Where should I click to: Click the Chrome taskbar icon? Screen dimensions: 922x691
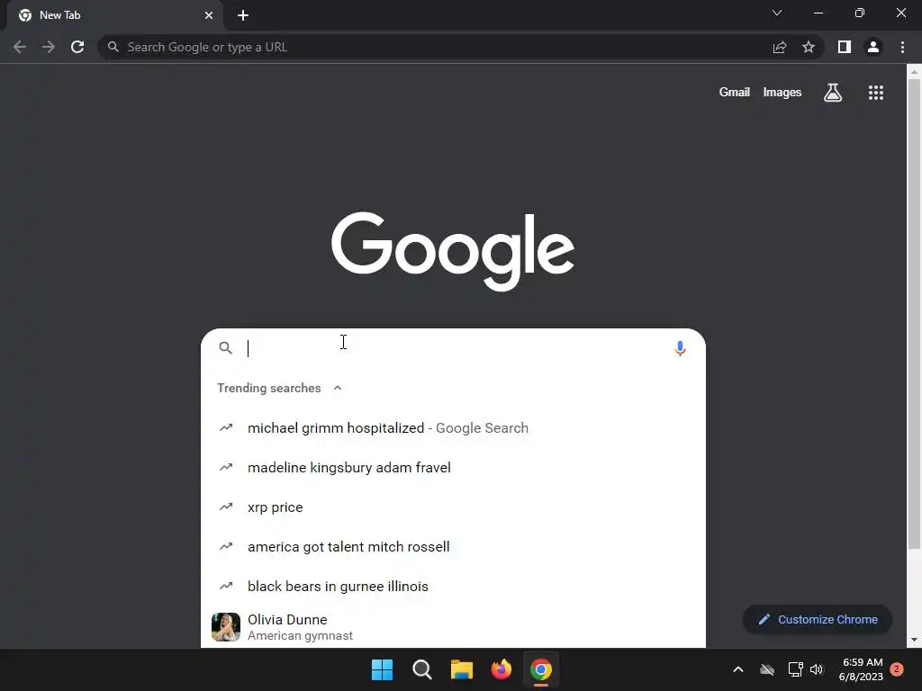point(541,669)
